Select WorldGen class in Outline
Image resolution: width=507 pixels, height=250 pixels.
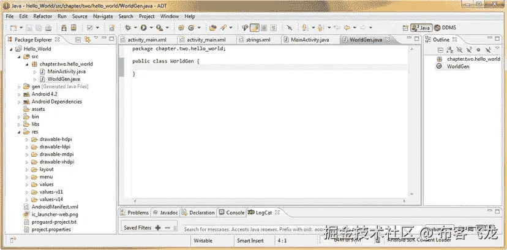pyautogui.click(x=458, y=66)
